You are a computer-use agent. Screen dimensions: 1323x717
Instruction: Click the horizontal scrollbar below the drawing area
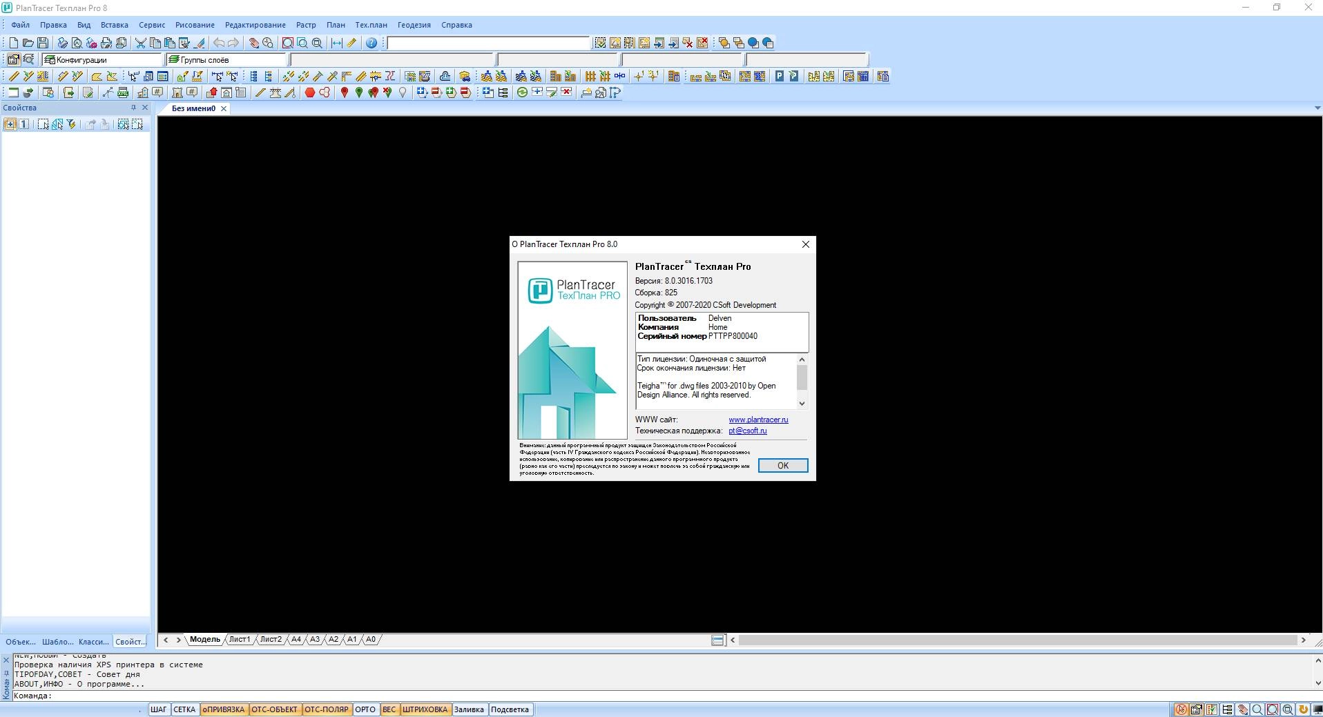1018,640
